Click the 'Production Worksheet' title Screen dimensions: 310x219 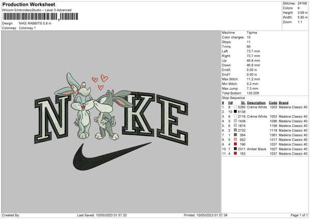pos(29,4)
